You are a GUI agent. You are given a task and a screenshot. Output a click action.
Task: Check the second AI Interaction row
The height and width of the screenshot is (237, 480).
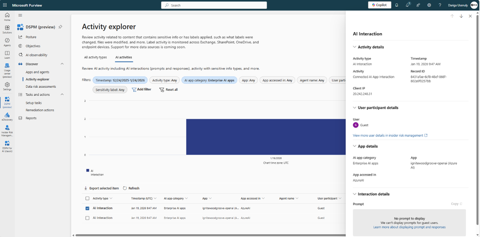click(x=87, y=218)
